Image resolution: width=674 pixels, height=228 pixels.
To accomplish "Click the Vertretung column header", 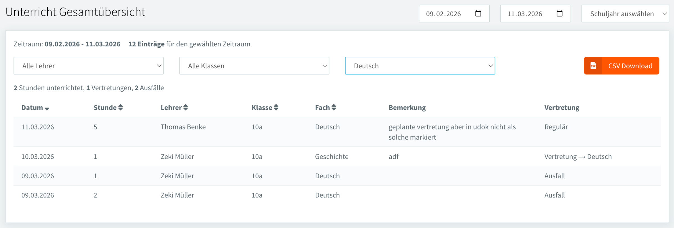I will 562,108.
